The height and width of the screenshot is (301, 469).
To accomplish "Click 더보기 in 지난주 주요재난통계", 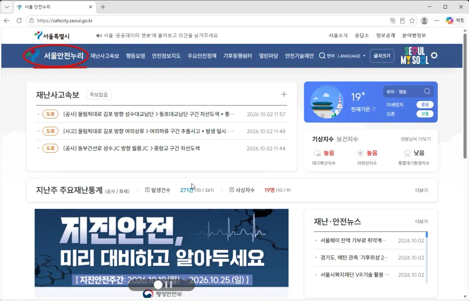I will 421,190.
